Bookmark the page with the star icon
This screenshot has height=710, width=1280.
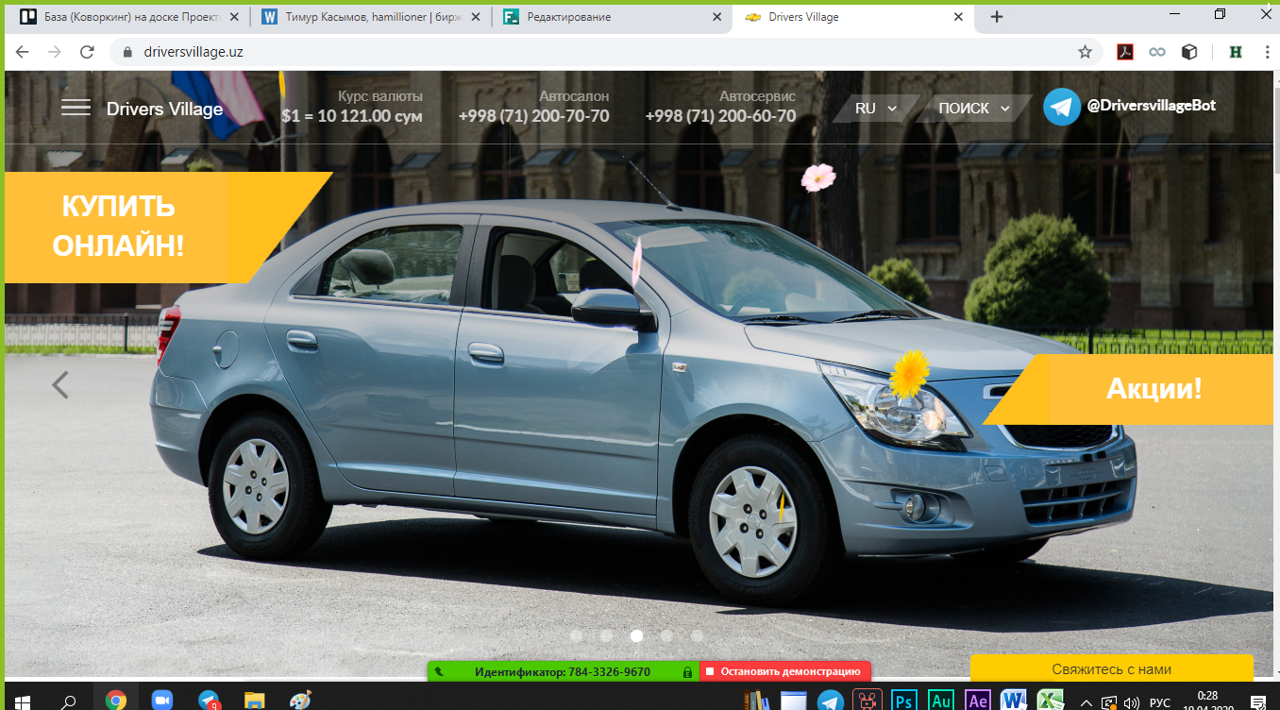click(1086, 51)
